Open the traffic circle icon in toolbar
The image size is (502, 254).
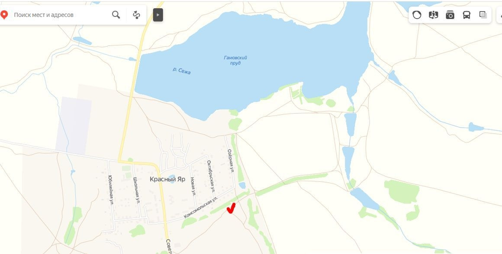[x=417, y=15]
